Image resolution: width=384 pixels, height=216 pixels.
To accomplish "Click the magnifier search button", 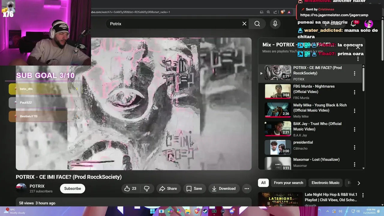I will coord(257,24).
